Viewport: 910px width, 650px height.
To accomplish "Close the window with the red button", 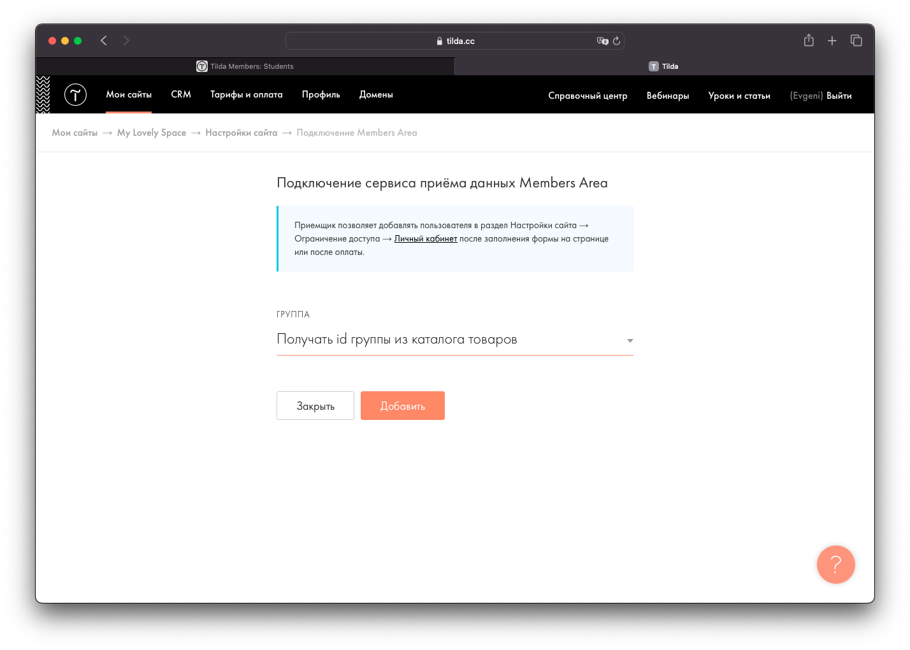I will (52, 41).
